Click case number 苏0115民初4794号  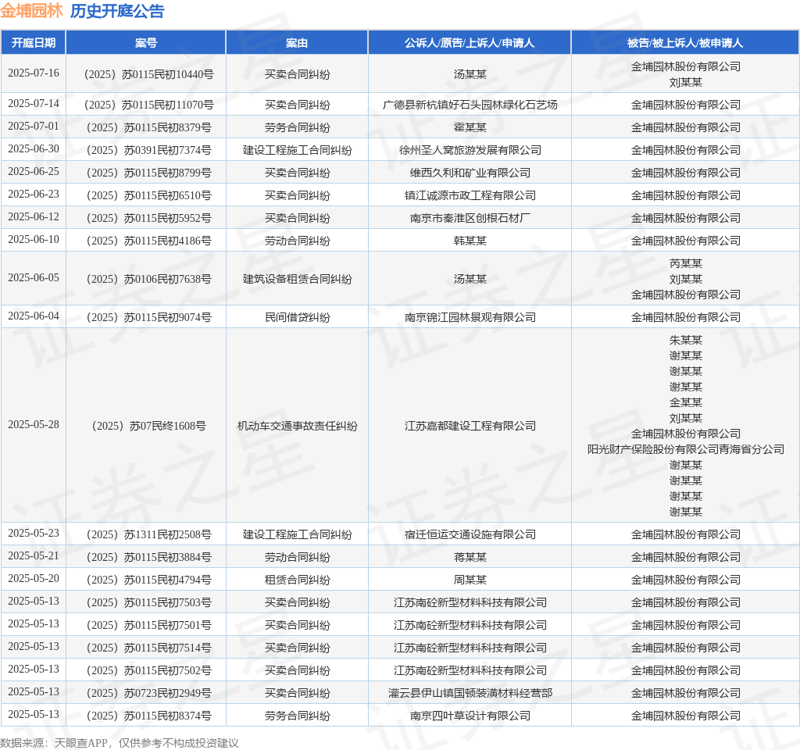[x=149, y=580]
